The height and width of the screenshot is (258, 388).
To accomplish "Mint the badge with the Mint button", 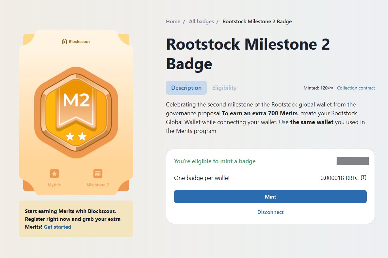I will 270,197.
